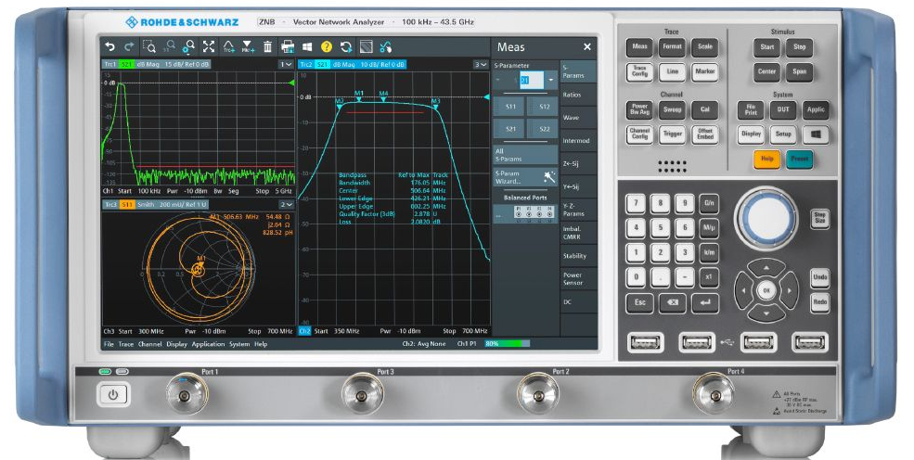Select the zoom-select rectangle tool
The width and height of the screenshot is (914, 460).
pyautogui.click(x=149, y=46)
